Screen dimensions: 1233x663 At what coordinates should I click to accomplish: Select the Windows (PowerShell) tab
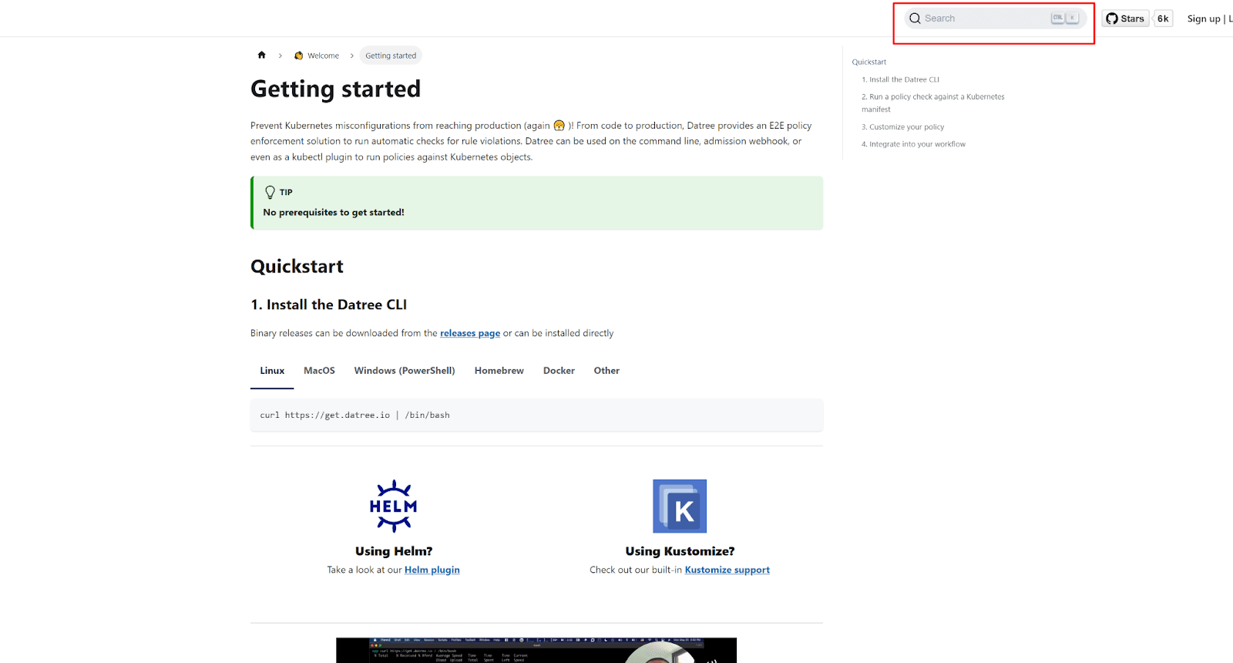(x=405, y=371)
